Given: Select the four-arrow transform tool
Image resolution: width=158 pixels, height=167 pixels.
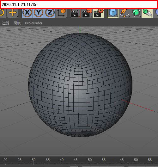Looking at the screenshot, I should (13, 13).
